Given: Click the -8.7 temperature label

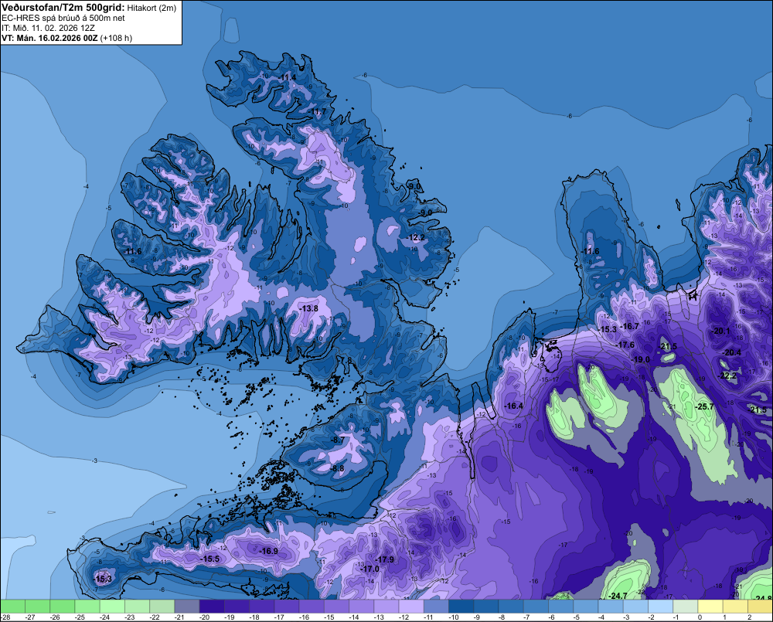Looking at the screenshot, I should (x=339, y=440).
